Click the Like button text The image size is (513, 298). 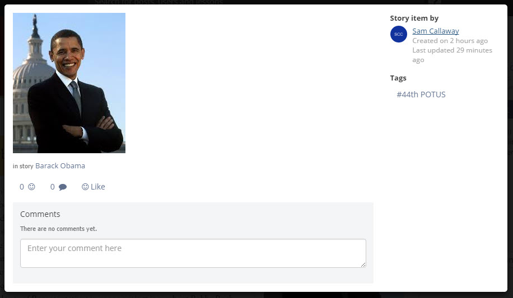tap(98, 187)
